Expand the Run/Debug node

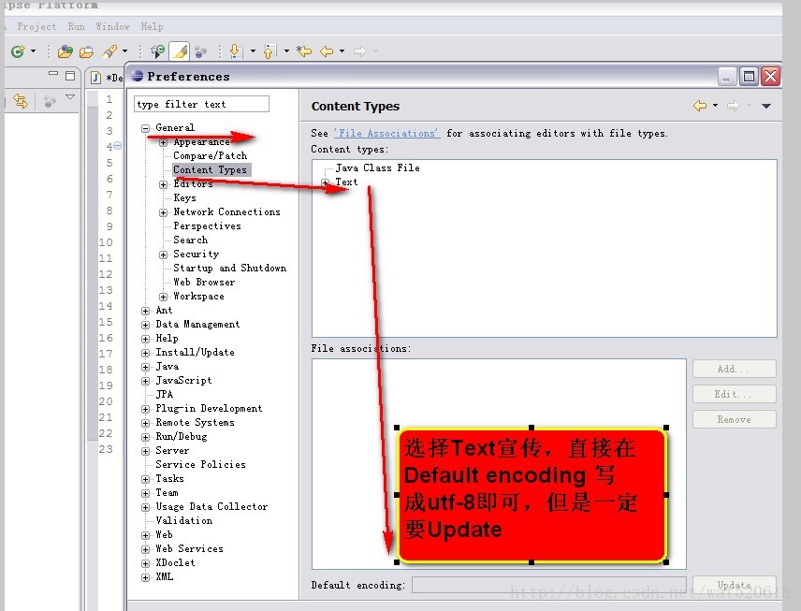point(146,437)
